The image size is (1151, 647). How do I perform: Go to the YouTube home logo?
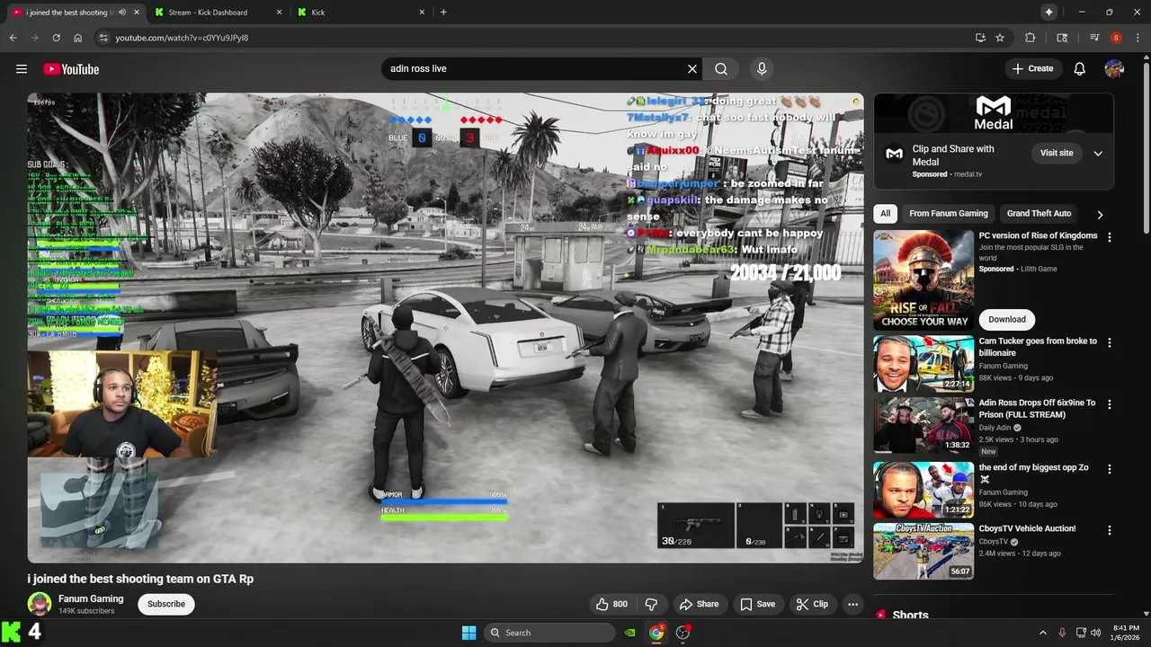pos(71,69)
